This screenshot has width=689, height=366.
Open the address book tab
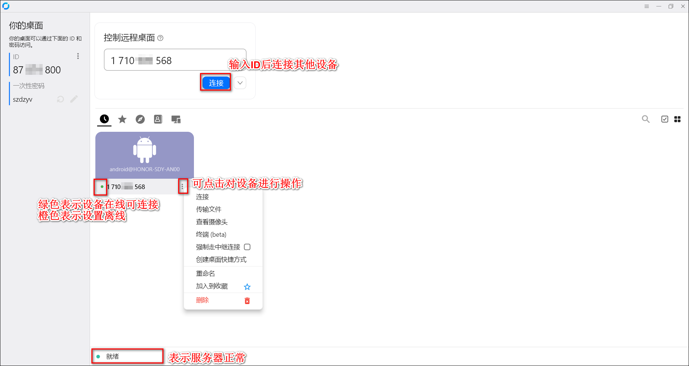point(158,119)
